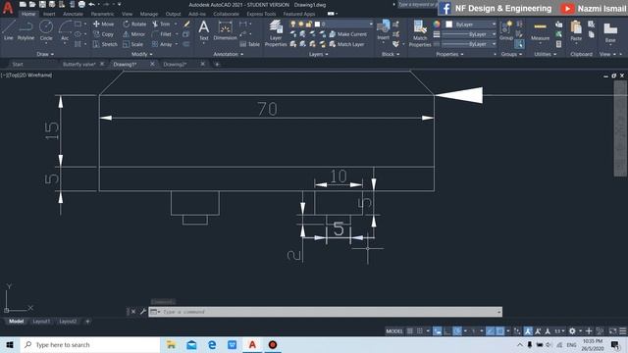Open a new drawing tab with plus

[217, 64]
